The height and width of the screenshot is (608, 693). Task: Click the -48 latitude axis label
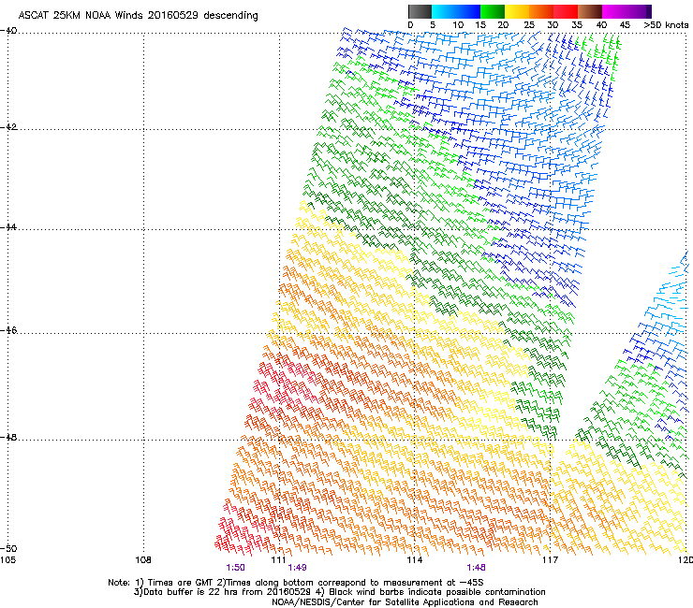click(8, 437)
